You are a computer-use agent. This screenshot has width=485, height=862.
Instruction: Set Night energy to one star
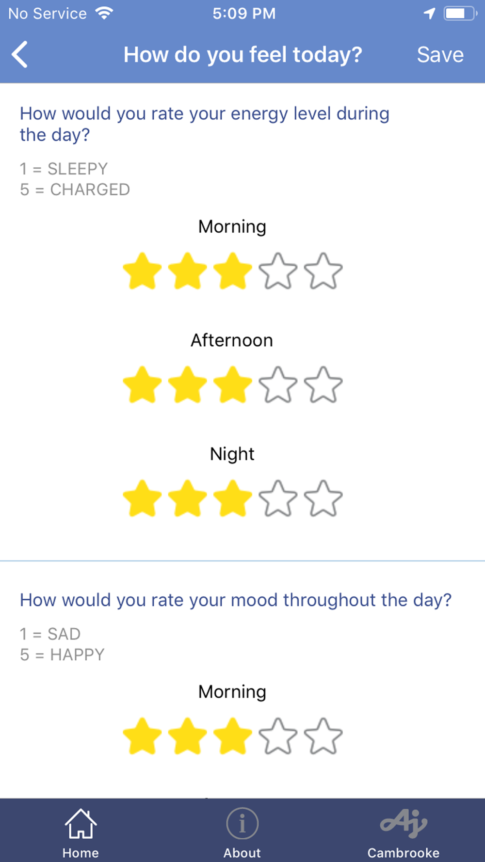[x=142, y=498]
